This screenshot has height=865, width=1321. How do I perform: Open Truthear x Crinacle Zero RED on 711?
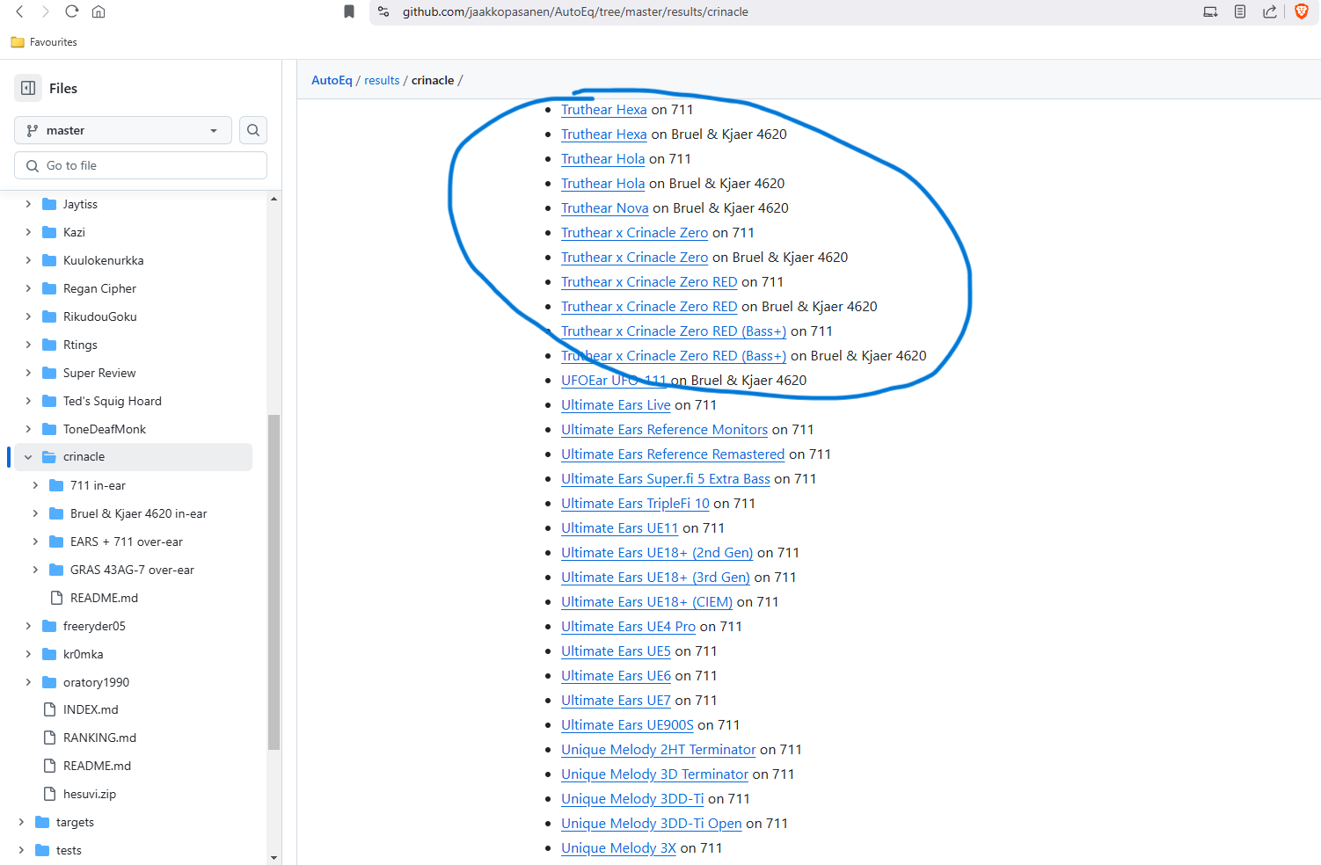pos(649,281)
